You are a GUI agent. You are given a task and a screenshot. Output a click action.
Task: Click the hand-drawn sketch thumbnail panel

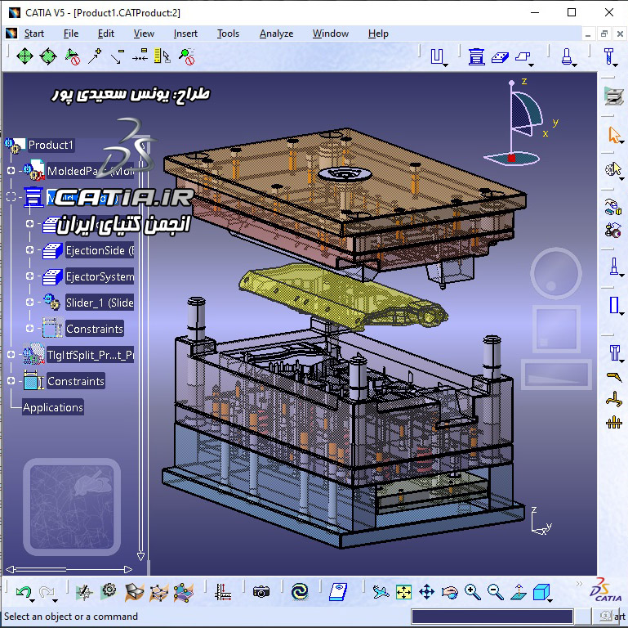[72, 507]
